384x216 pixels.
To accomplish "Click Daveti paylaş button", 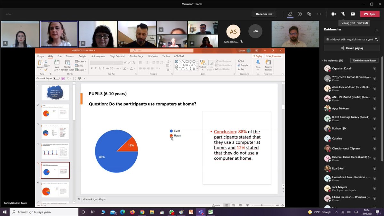I will [352, 48].
